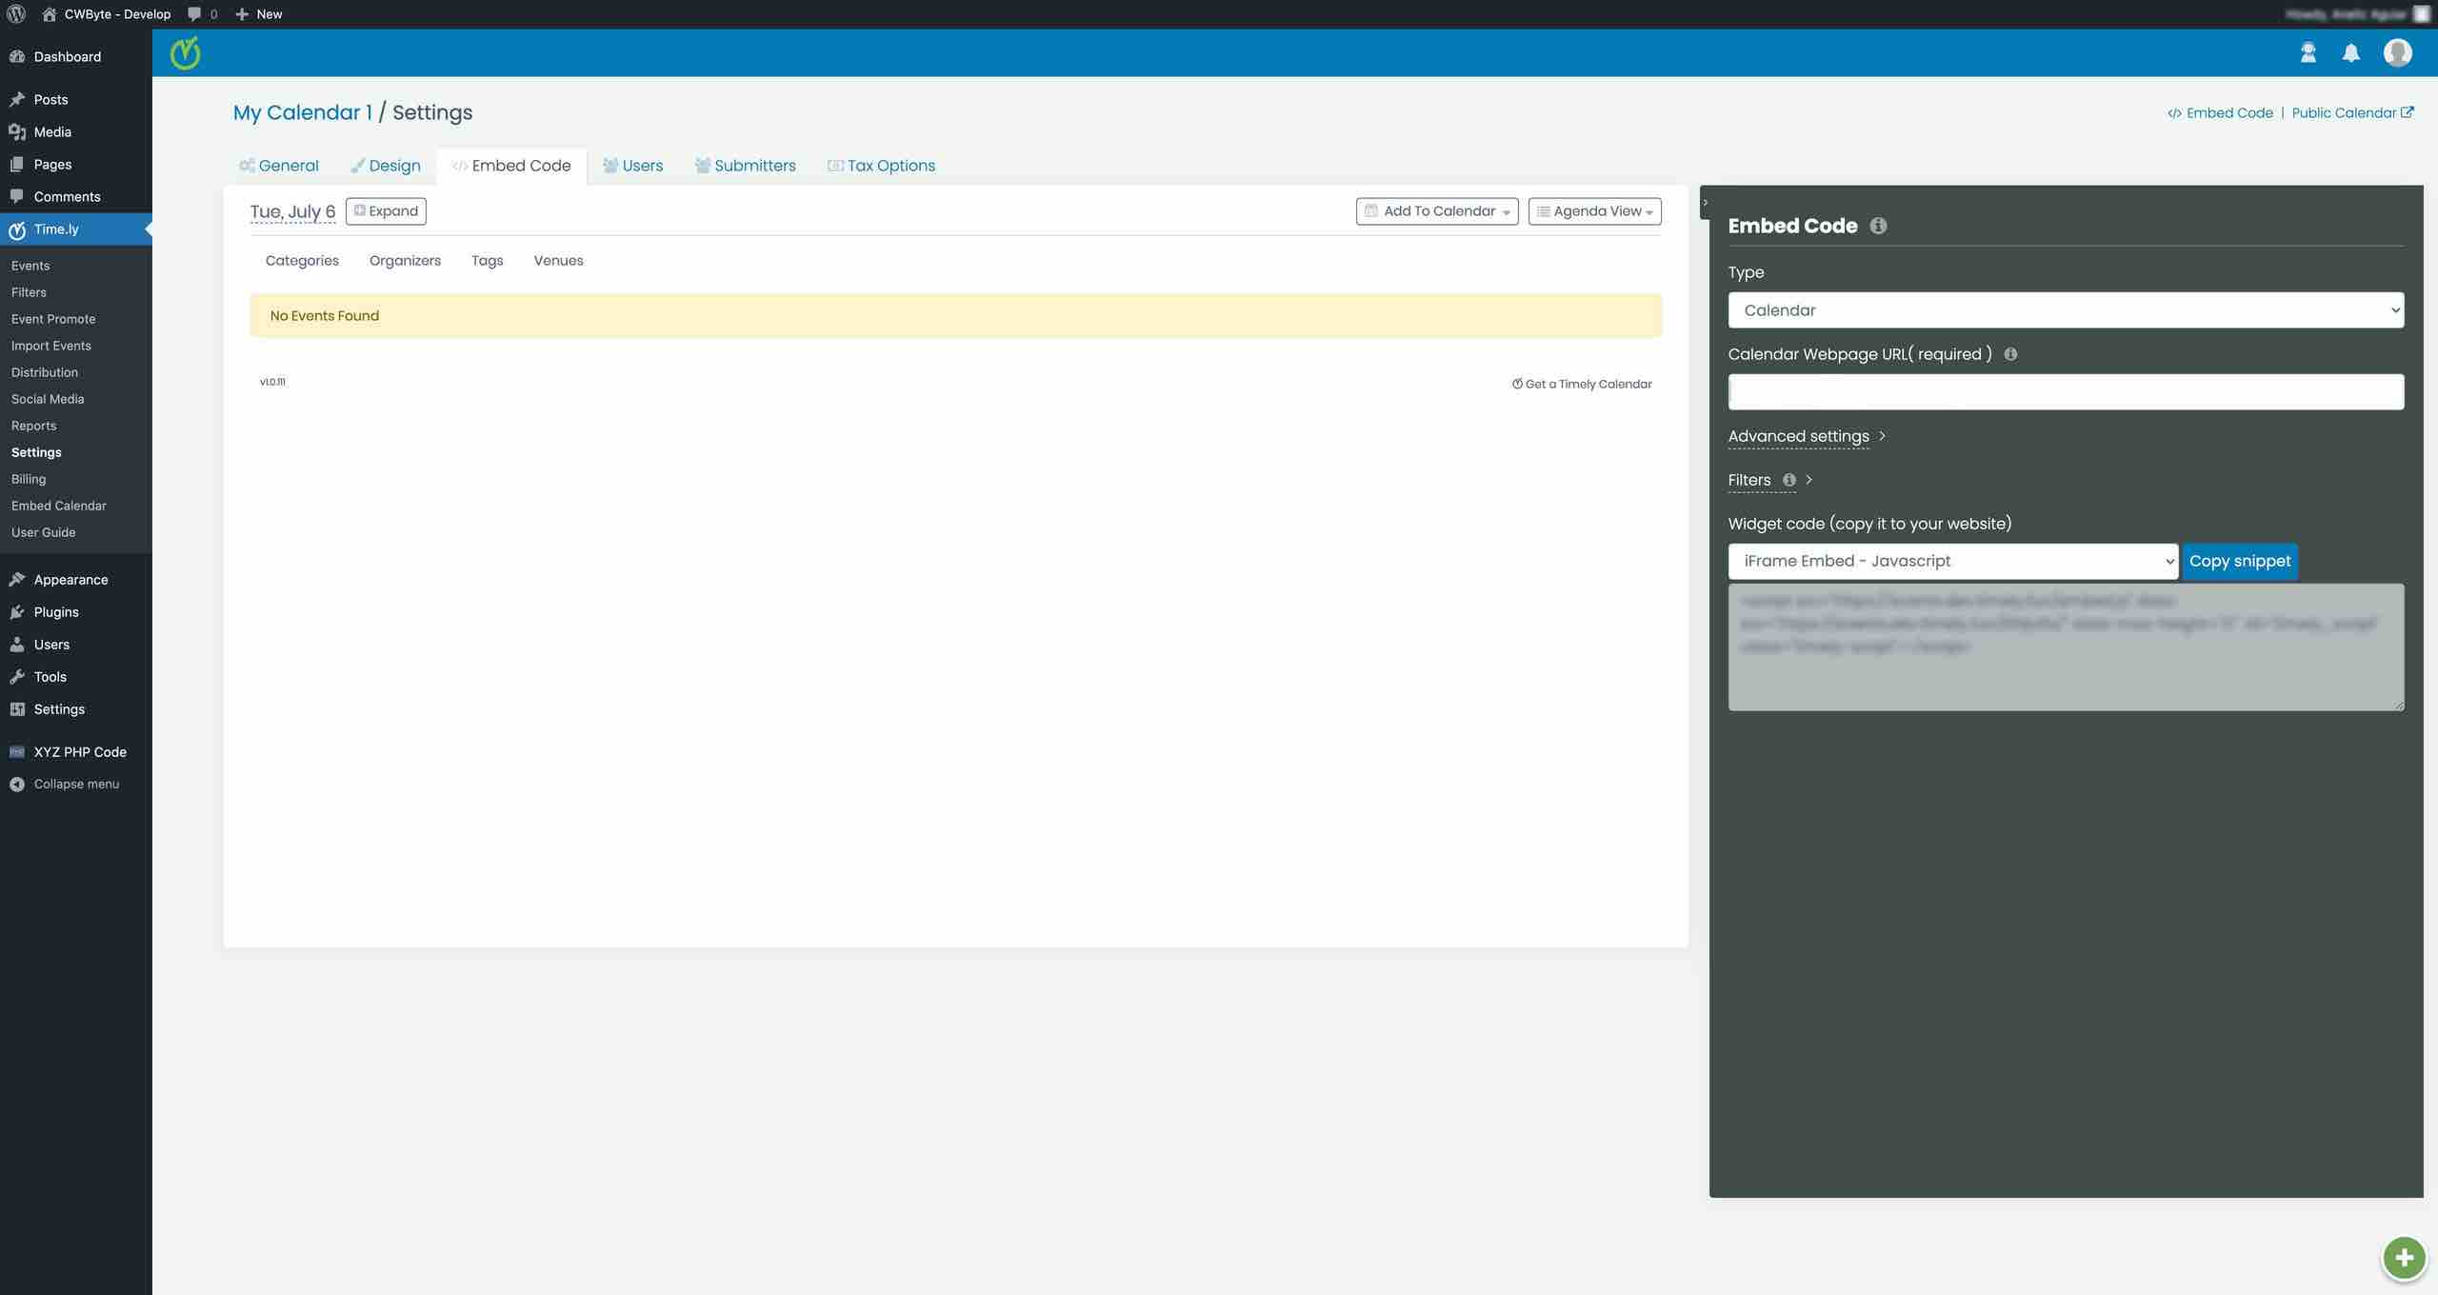Open iFrame Embed - Javascript dropdown
2438x1295 pixels.
(x=1952, y=562)
